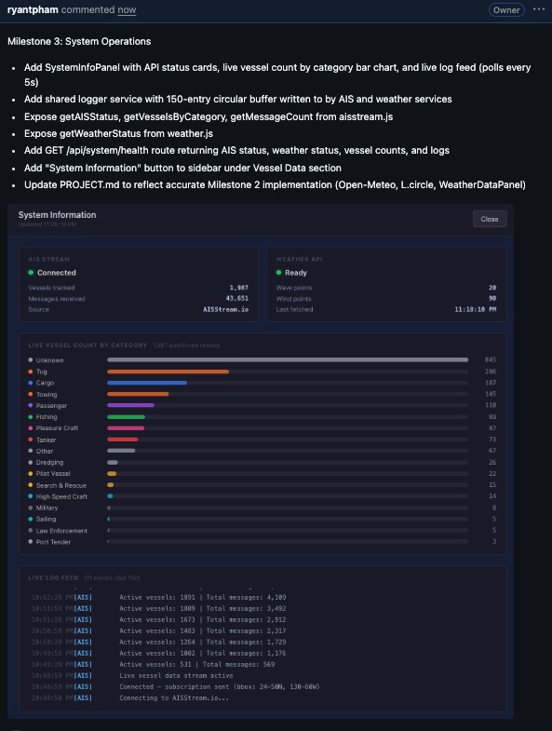Viewport: 552px width, 731px height.
Task: Click the Unknown category gray bar
Action: tap(288, 359)
